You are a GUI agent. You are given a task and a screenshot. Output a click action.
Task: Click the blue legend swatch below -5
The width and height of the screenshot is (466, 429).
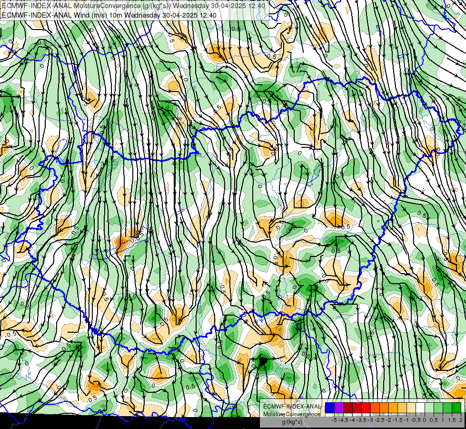click(x=330, y=408)
